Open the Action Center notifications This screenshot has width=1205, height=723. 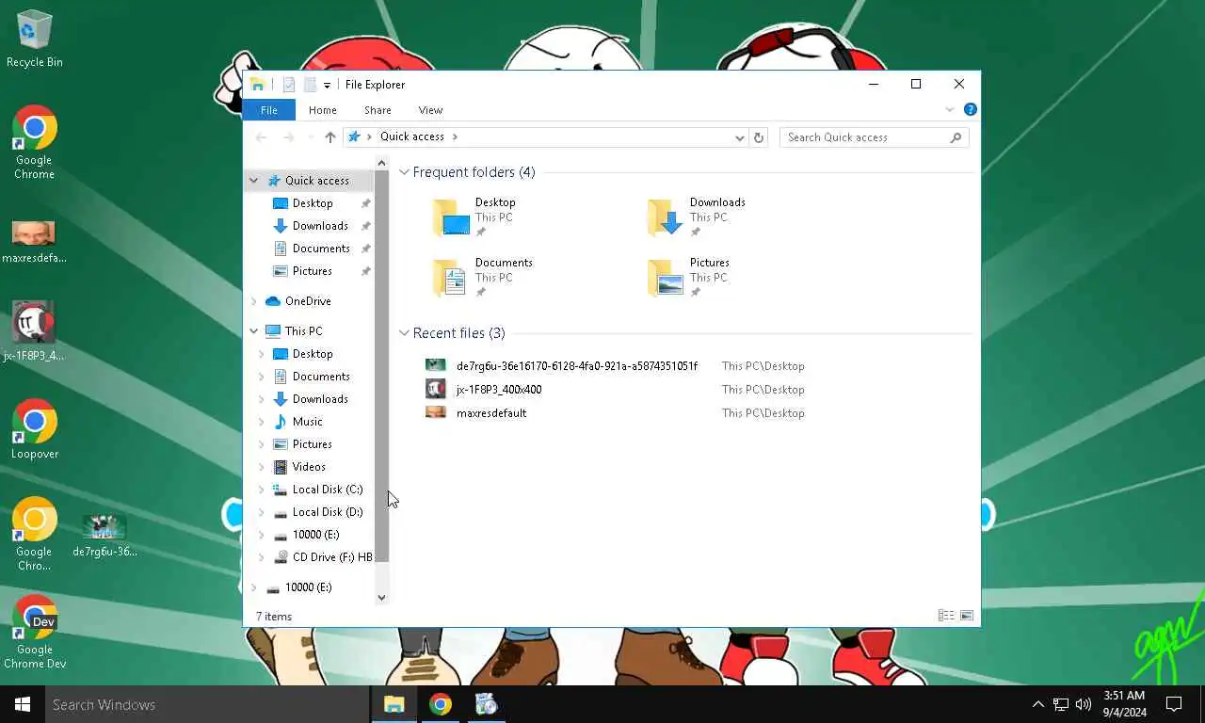(1174, 704)
